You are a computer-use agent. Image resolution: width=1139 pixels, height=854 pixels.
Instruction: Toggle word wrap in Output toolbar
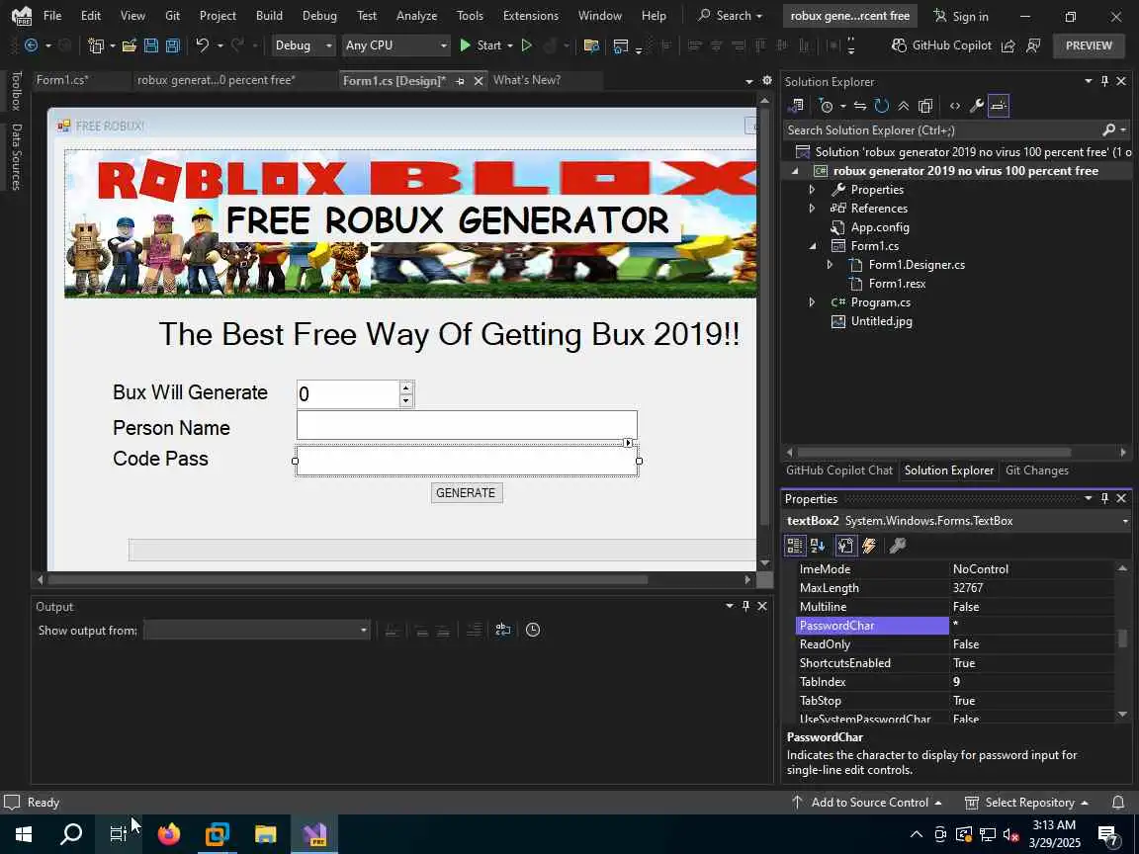pos(502,630)
